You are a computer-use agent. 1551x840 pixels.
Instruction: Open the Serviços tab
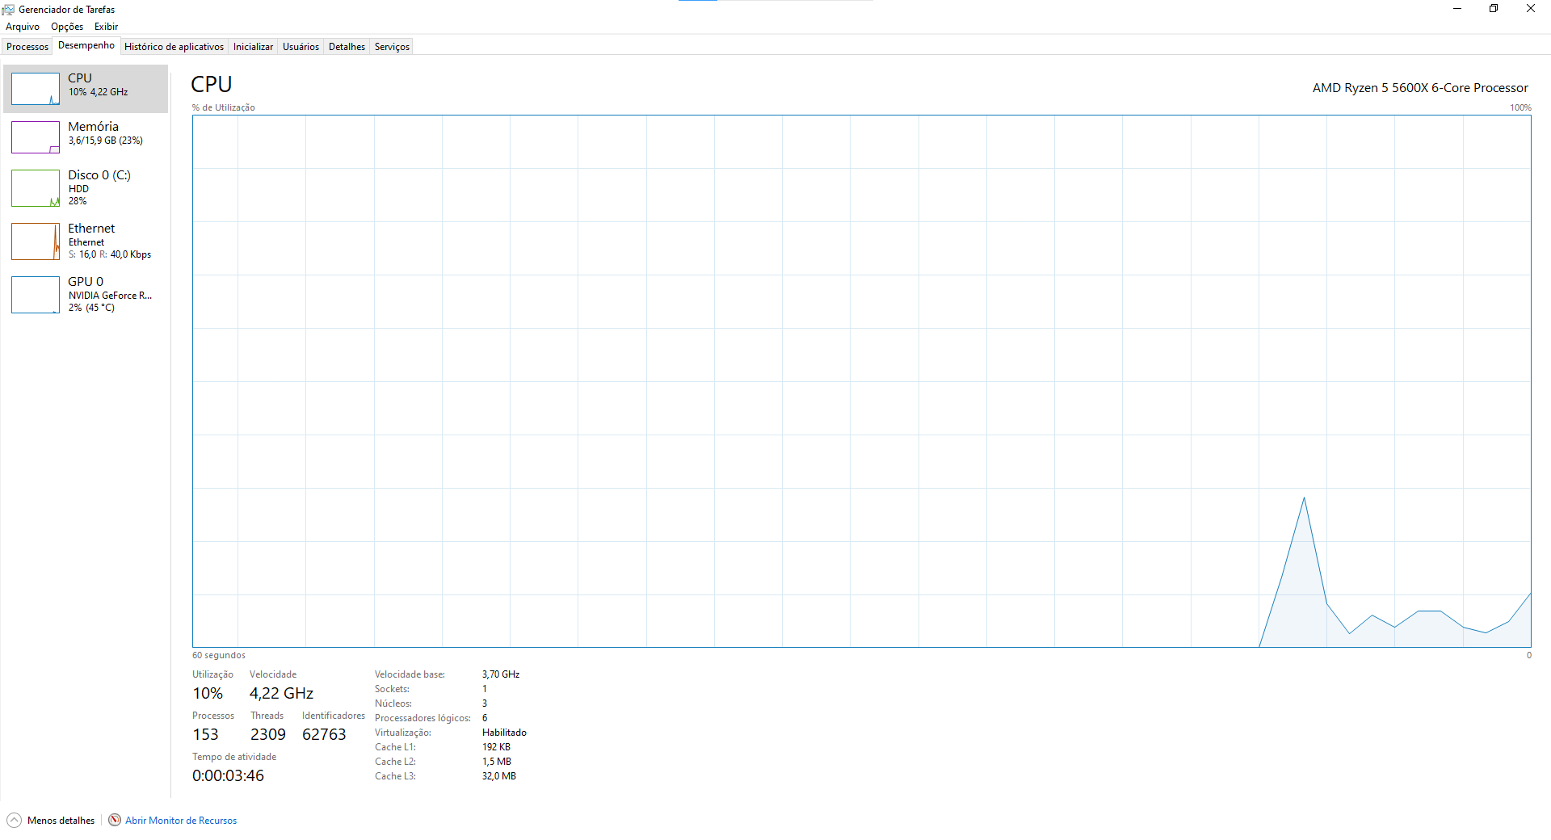(392, 47)
